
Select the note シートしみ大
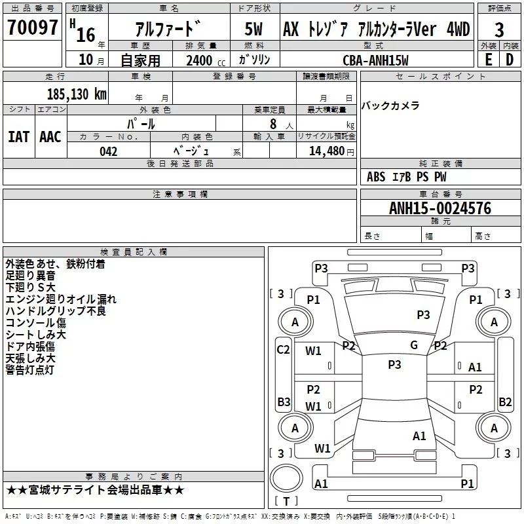pos(36,334)
